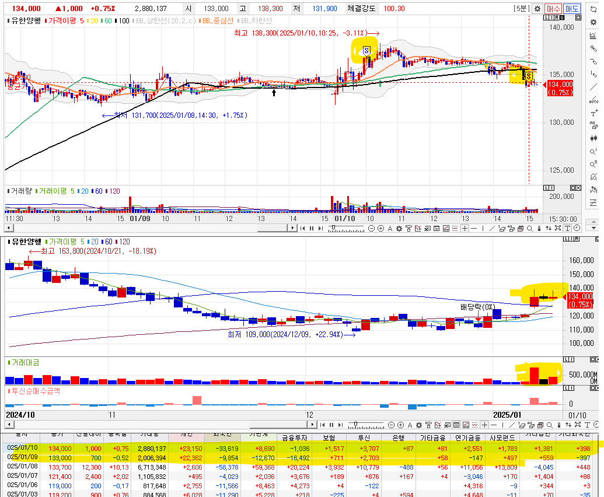Click 금융투자 column header in investor table

pyautogui.click(x=294, y=437)
